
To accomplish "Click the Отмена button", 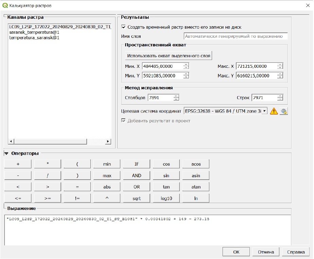I will (x=266, y=252).
